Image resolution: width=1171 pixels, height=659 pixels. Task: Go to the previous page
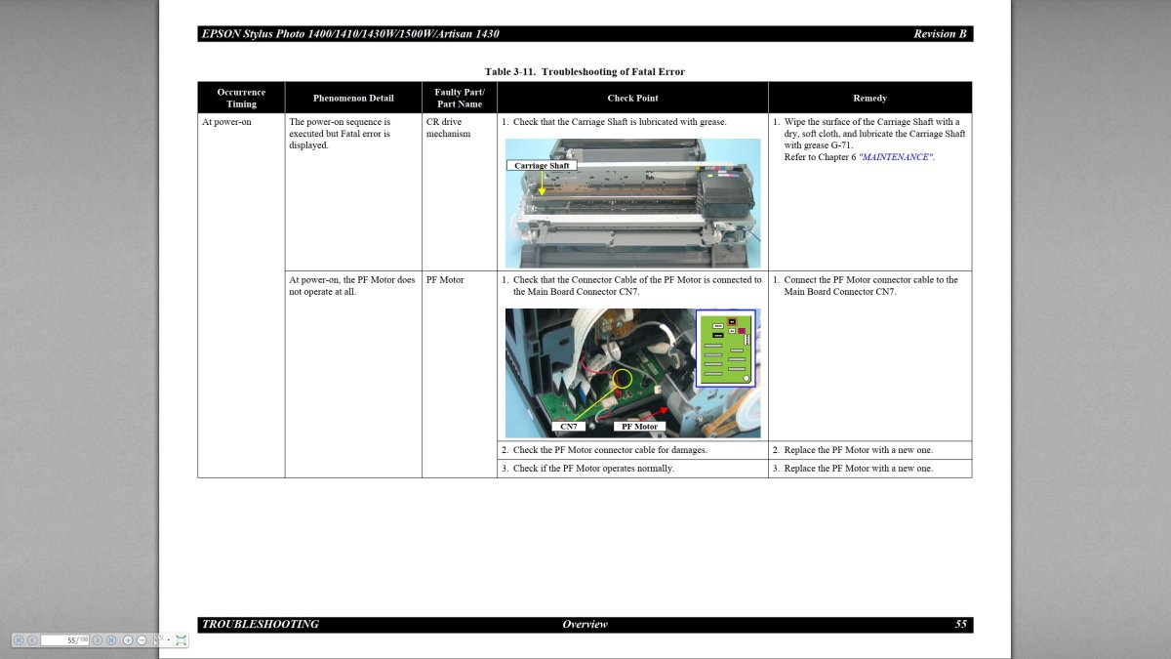tap(32, 639)
